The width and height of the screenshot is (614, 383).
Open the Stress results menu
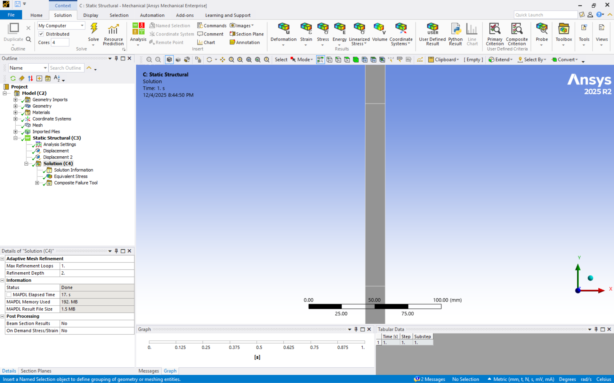323,34
